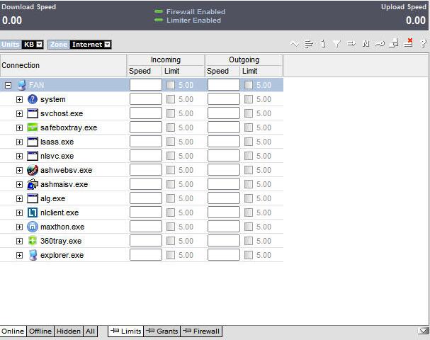430x340 pixels.
Task: Enable incoming limit checkbox for 360tray.exe
Action: coord(171,241)
